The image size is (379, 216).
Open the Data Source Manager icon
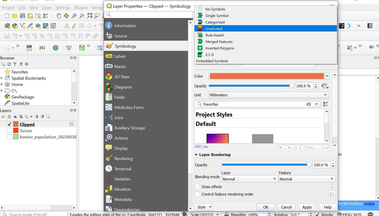[7, 26]
